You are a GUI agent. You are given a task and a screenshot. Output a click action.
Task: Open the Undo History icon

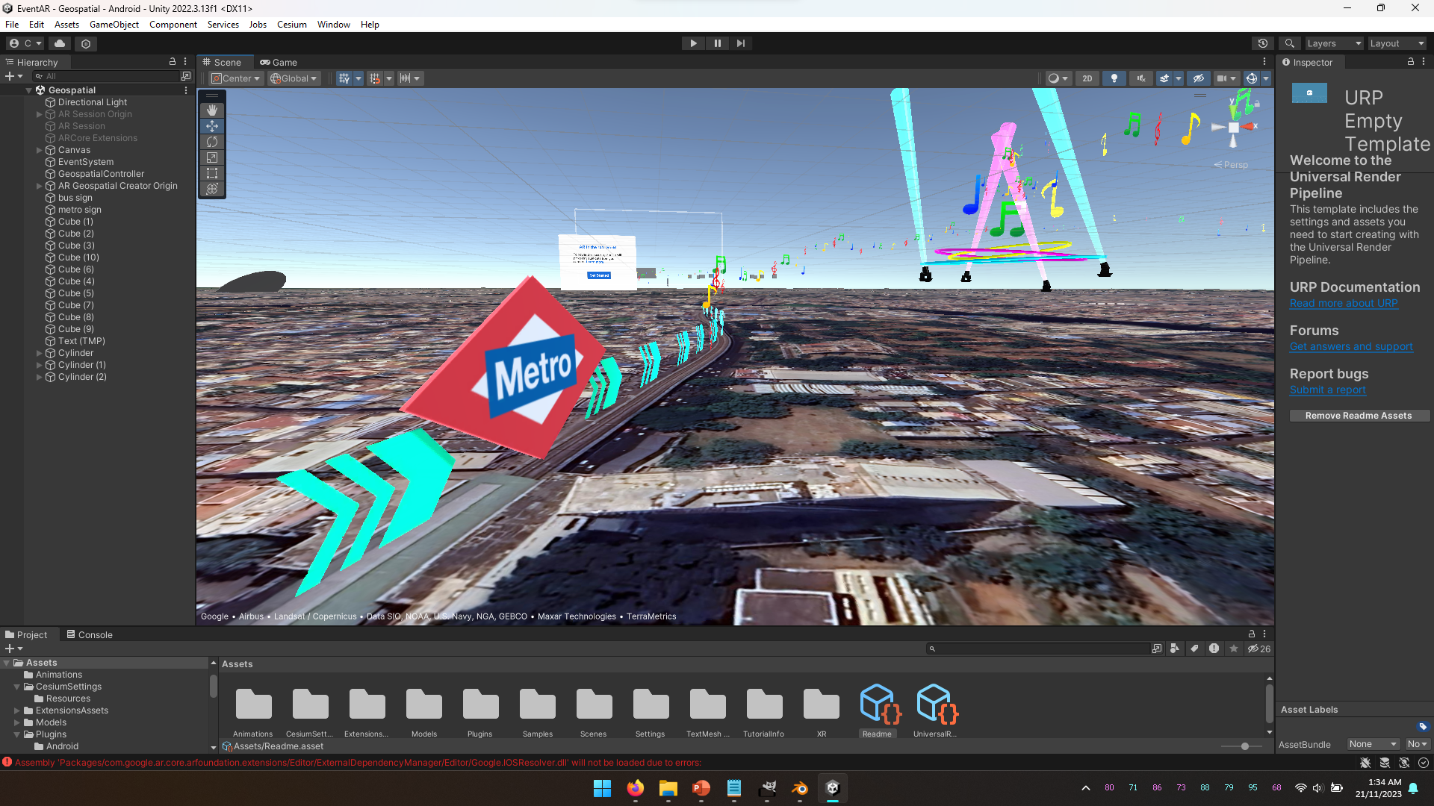pyautogui.click(x=1263, y=43)
